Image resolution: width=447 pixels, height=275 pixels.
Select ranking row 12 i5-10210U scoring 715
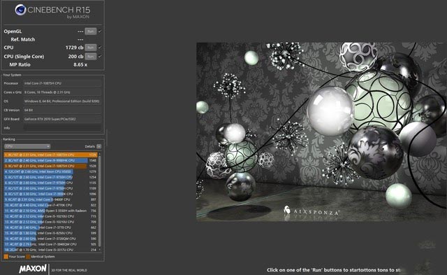(x=50, y=216)
